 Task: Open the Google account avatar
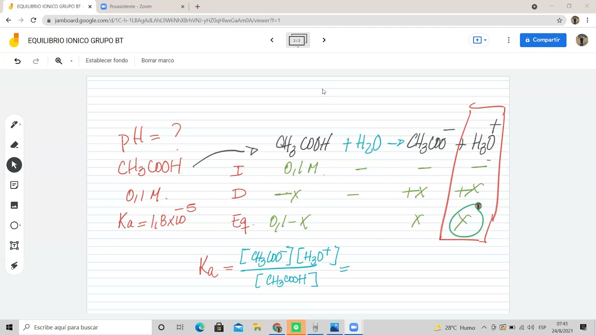pyautogui.click(x=582, y=40)
